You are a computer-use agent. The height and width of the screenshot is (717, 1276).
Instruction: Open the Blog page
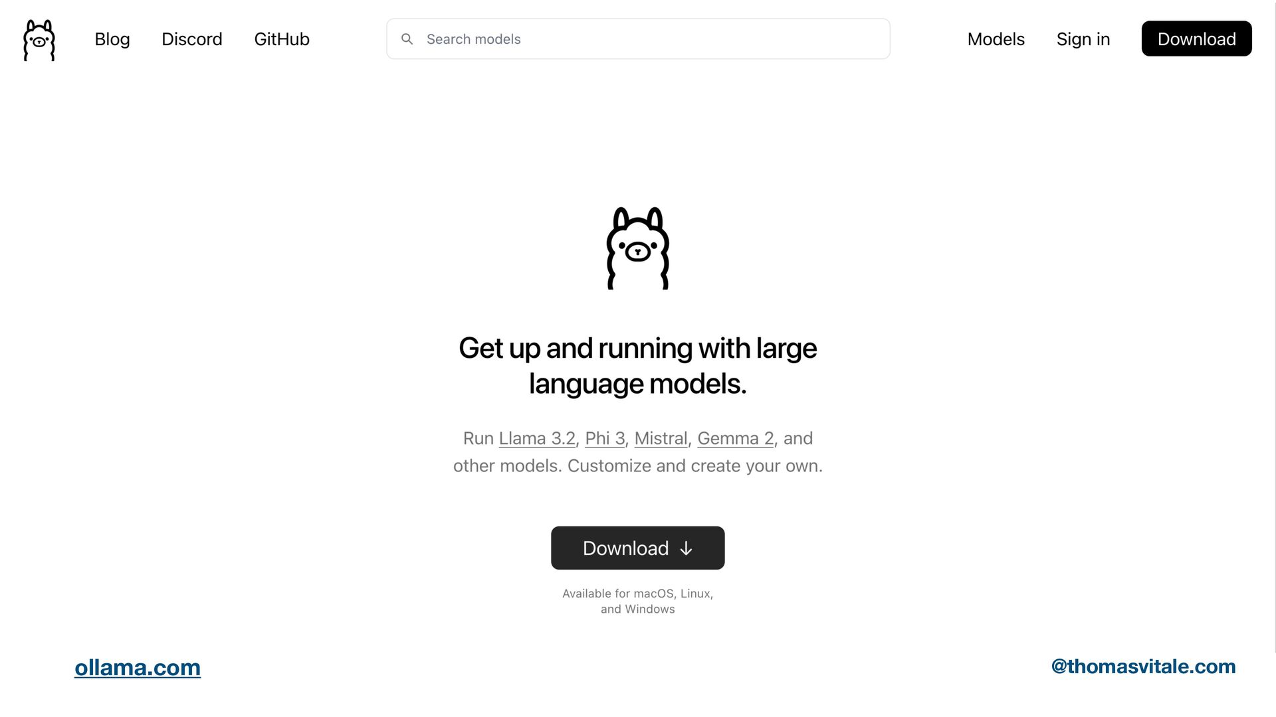(112, 39)
